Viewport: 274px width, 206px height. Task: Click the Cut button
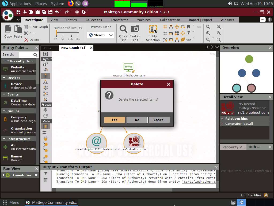point(29,33)
